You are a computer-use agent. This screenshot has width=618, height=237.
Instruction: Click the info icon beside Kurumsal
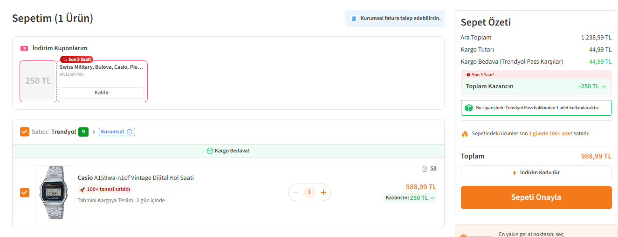pos(130,132)
